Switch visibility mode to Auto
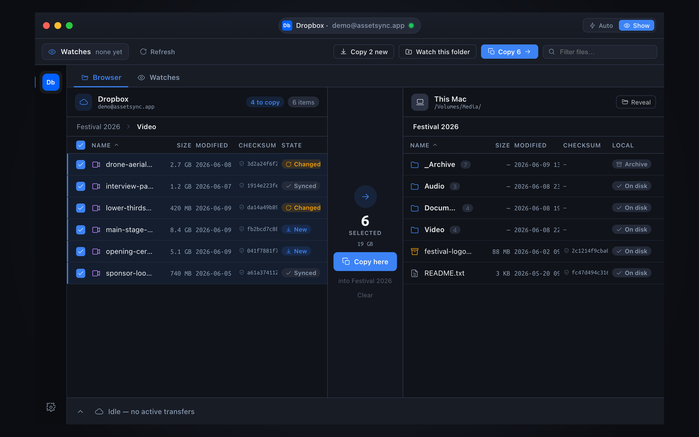Screen dimensions: 699x437 601,25
